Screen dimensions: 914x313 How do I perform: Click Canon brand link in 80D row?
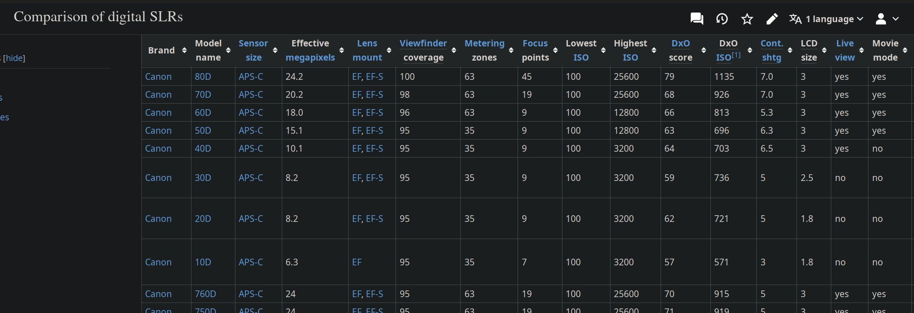(158, 76)
